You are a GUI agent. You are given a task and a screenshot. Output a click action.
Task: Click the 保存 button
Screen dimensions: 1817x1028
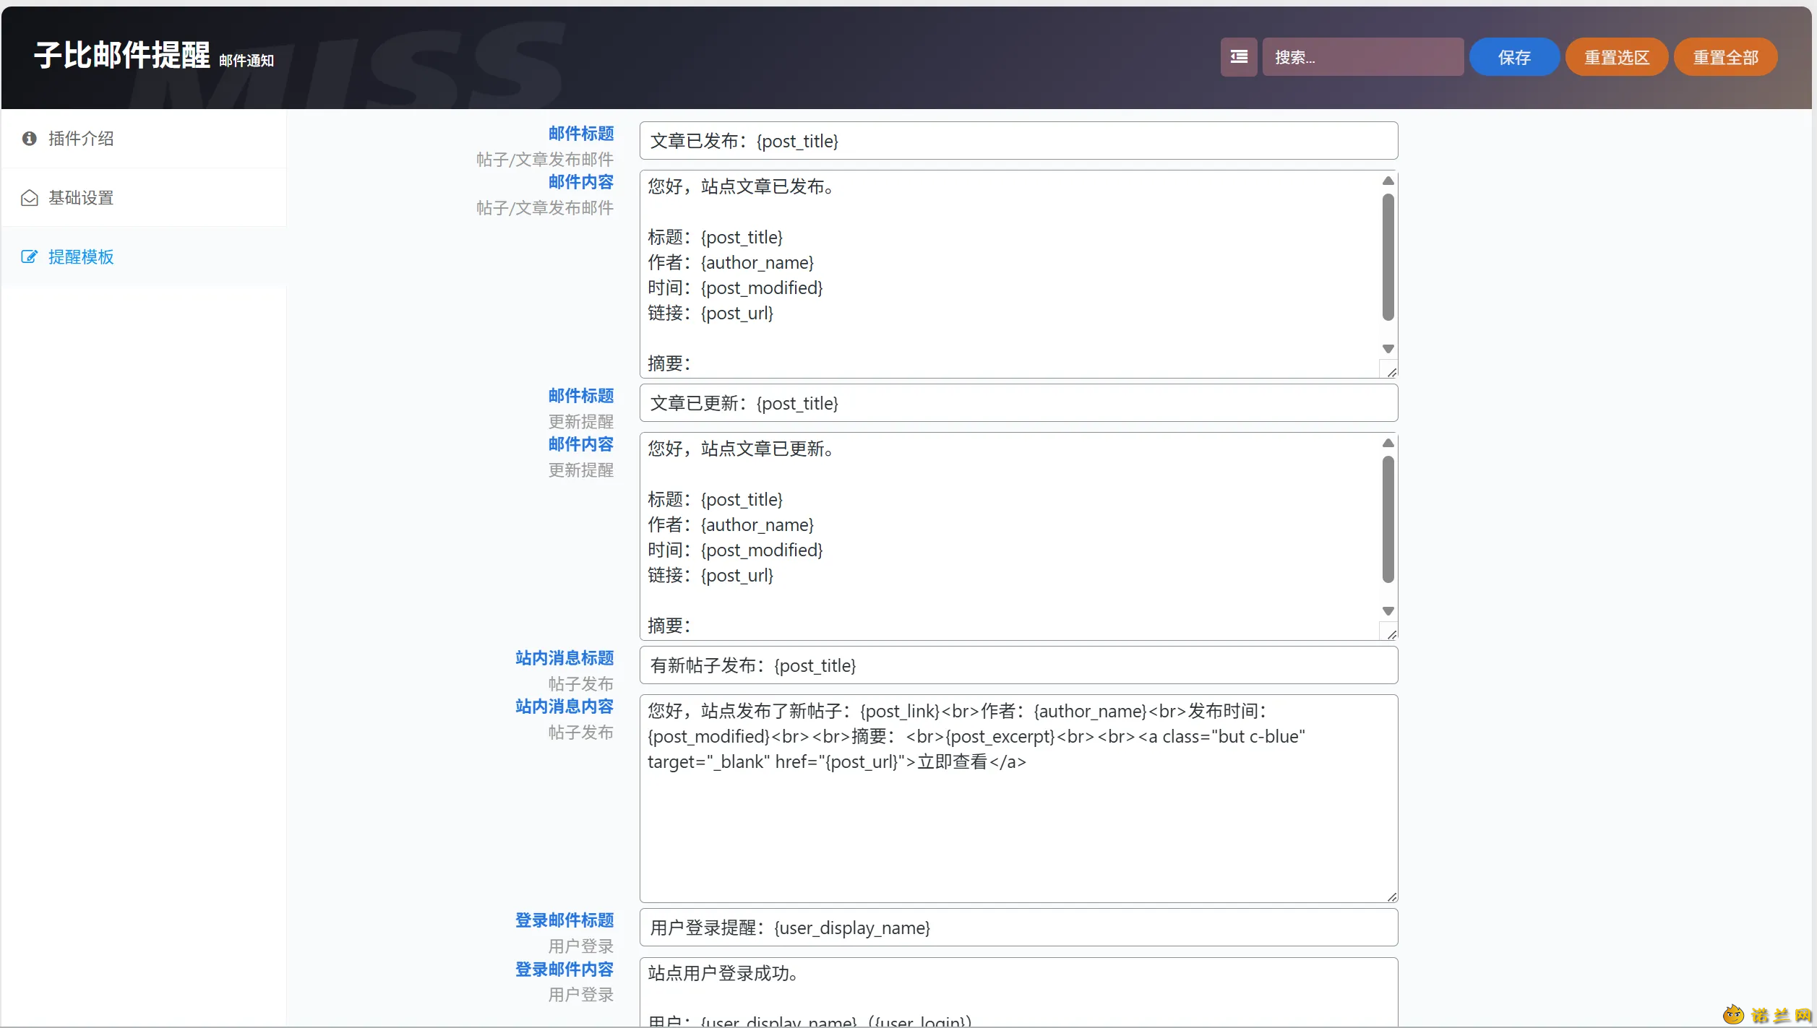coord(1514,57)
